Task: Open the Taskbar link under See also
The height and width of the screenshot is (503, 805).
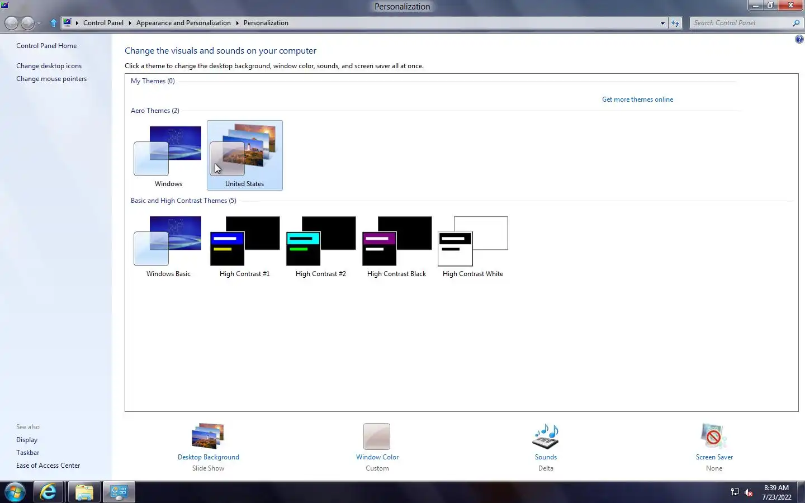Action: coord(27,453)
